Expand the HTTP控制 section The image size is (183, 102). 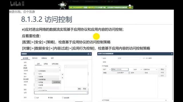(166, 100)
